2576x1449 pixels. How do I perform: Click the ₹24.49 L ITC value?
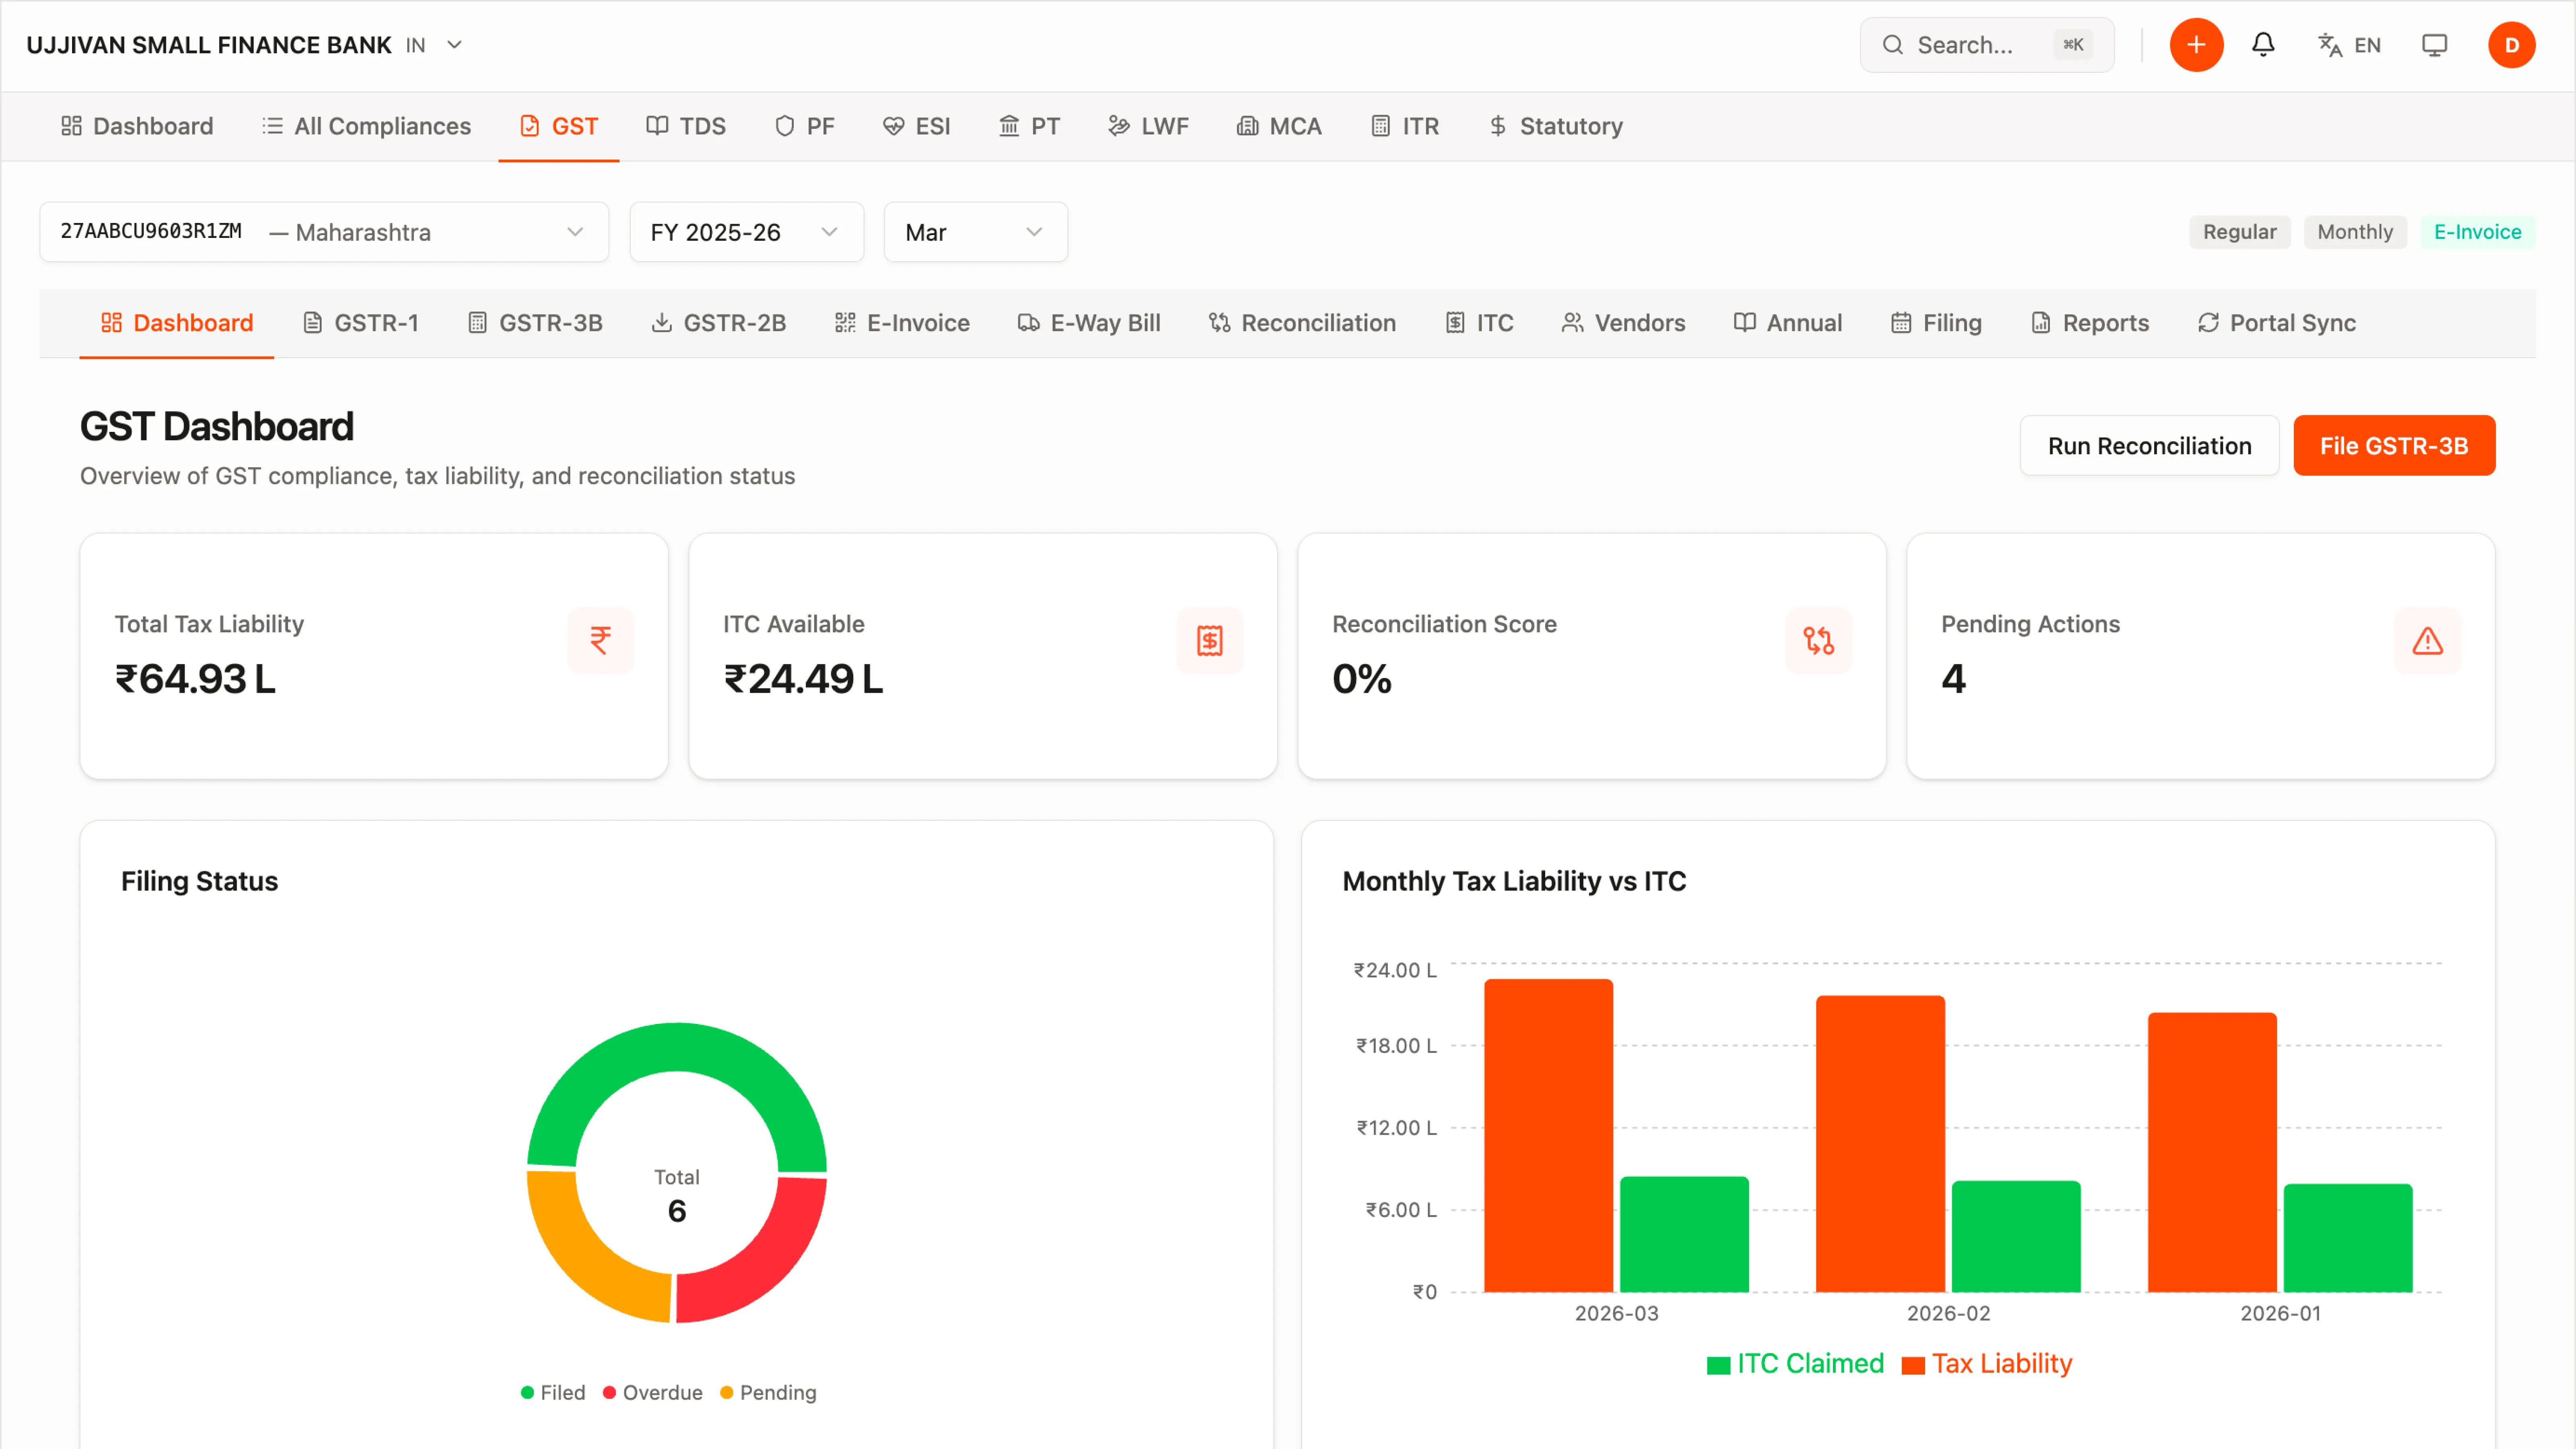803,680
